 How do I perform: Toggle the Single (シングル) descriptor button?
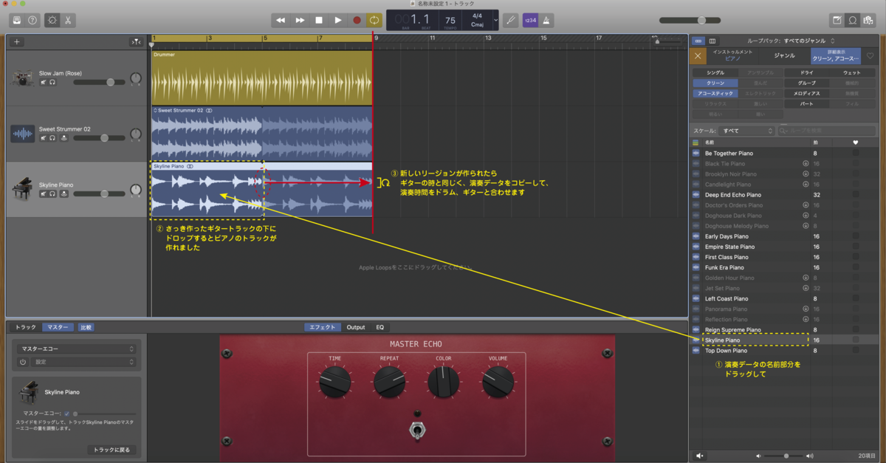[715, 73]
